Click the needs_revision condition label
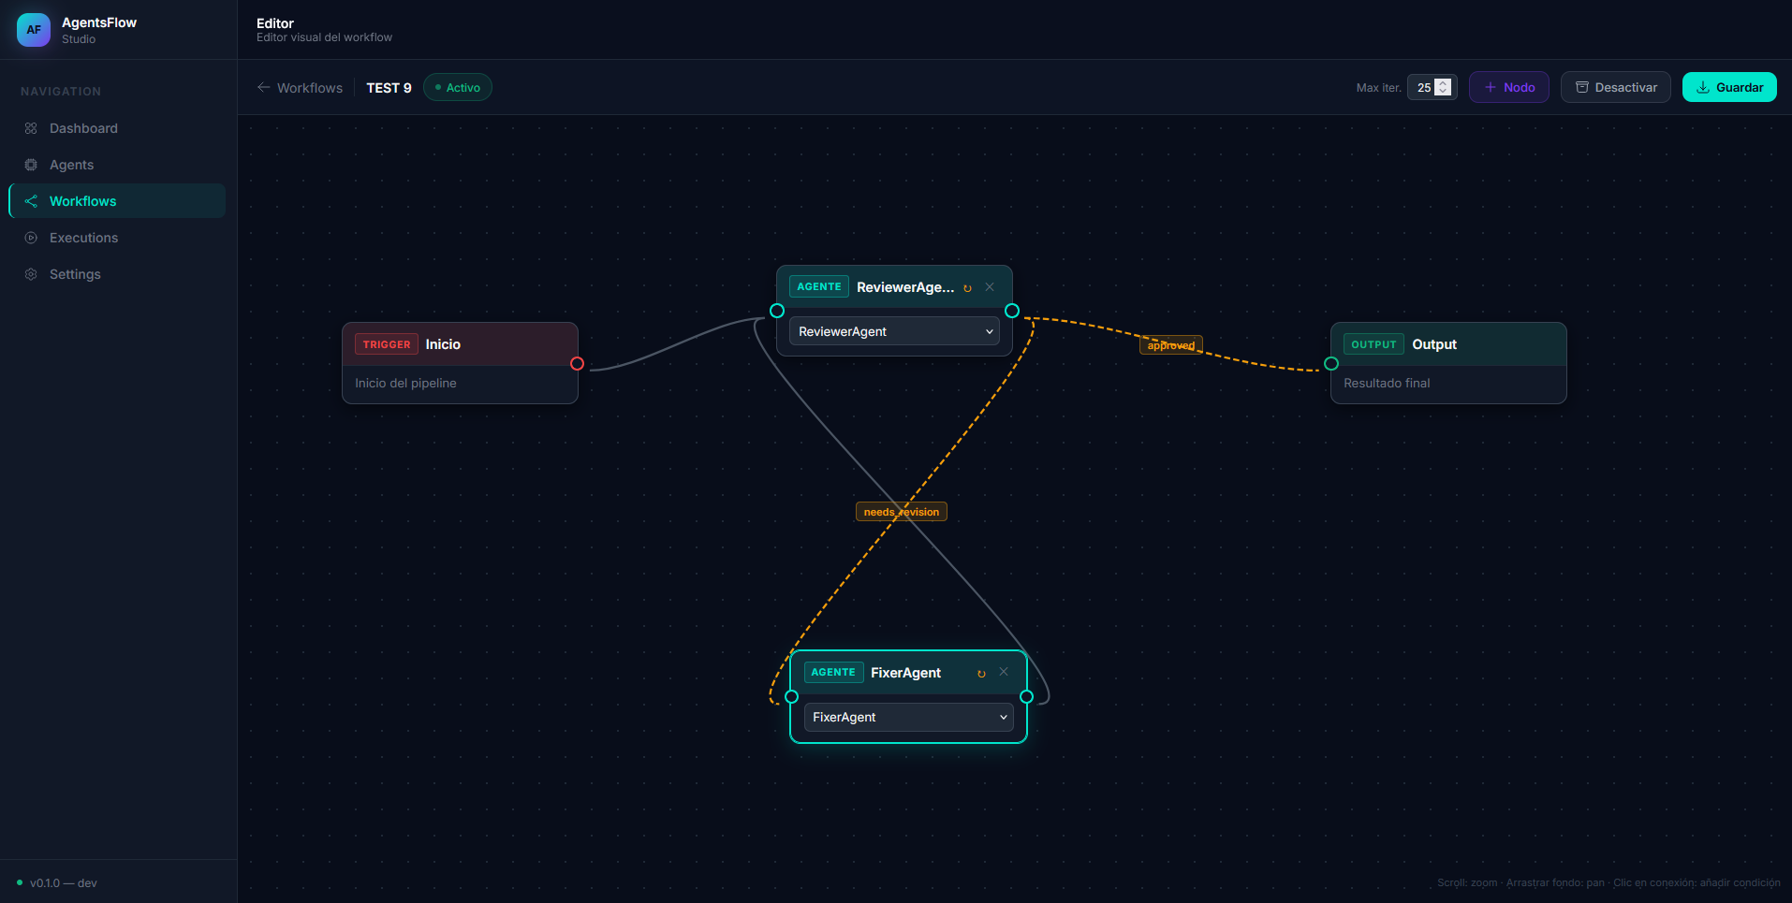The image size is (1792, 903). pos(902,512)
